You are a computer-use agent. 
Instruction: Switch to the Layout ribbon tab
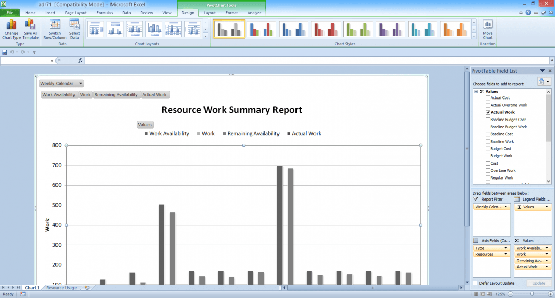[x=211, y=12]
